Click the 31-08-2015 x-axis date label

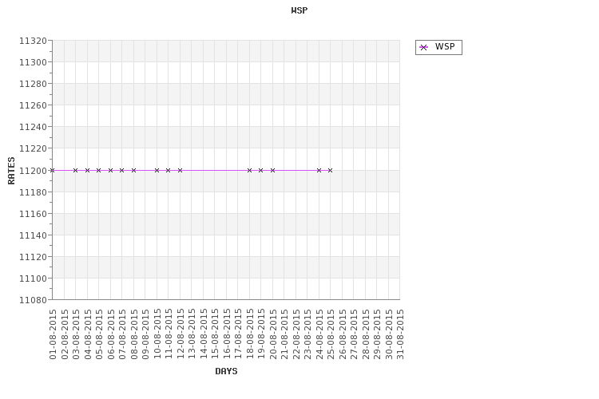[400, 335]
